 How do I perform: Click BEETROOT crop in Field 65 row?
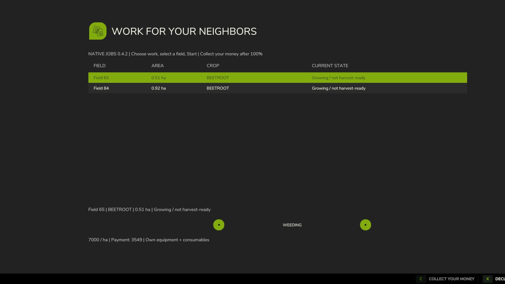click(x=218, y=78)
